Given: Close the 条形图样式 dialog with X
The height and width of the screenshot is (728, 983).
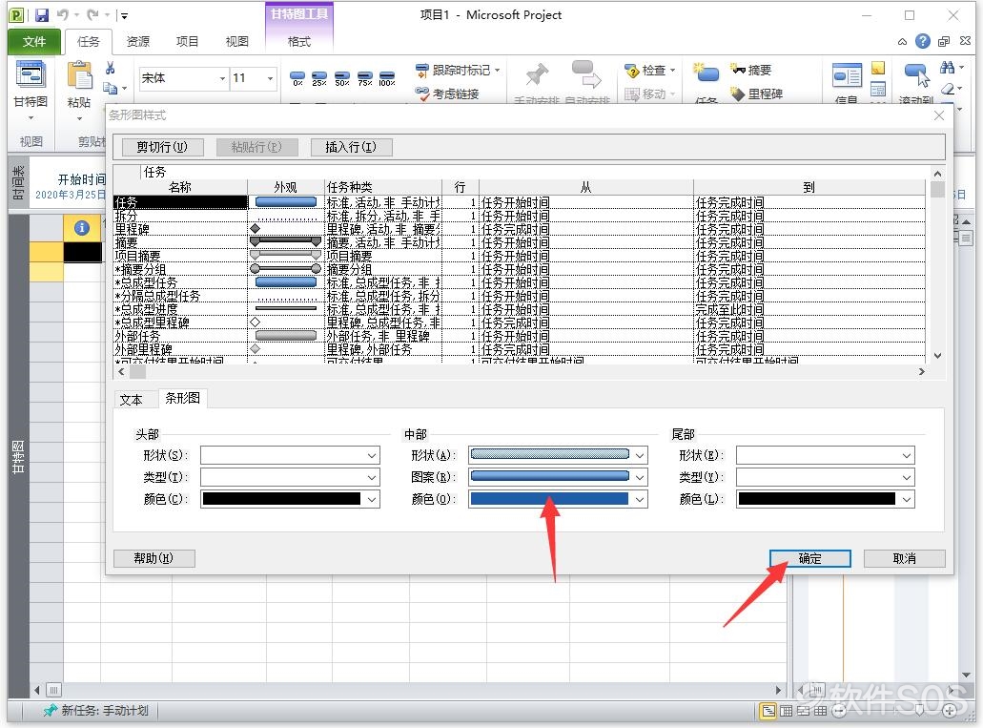Looking at the screenshot, I should click(x=938, y=115).
